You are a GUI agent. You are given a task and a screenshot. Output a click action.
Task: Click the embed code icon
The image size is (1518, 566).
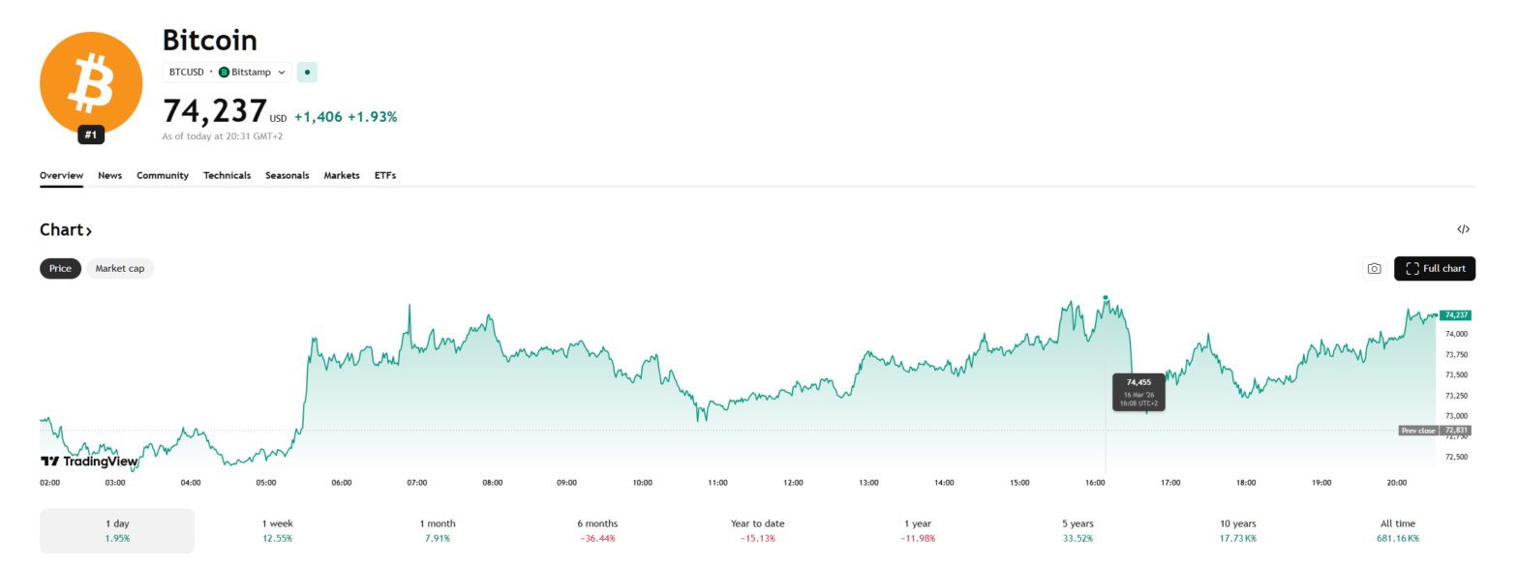1463,229
